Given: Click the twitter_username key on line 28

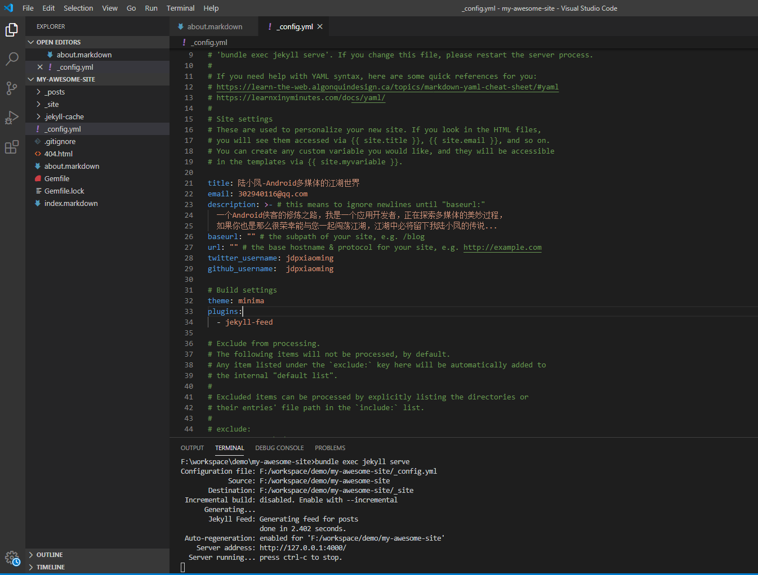Looking at the screenshot, I should 242,258.
